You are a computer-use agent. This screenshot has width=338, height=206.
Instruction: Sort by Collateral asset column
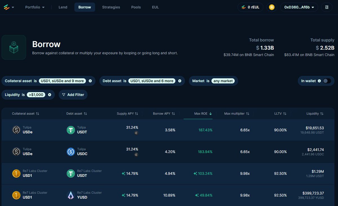click(26, 114)
